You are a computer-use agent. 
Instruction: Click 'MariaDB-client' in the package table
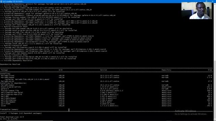(x=7, y=76)
